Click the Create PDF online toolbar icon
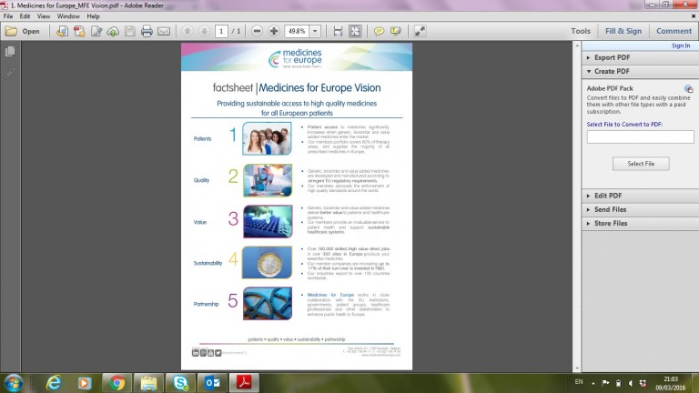Screen dimensions: 699x393 62,31
